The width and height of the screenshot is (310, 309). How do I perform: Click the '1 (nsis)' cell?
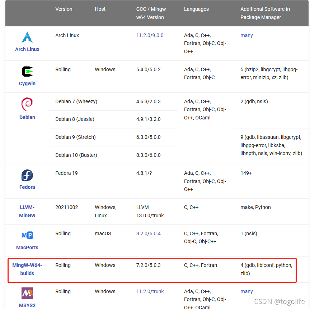[x=249, y=233]
